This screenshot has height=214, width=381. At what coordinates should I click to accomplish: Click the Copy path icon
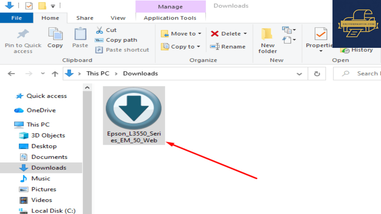99,40
